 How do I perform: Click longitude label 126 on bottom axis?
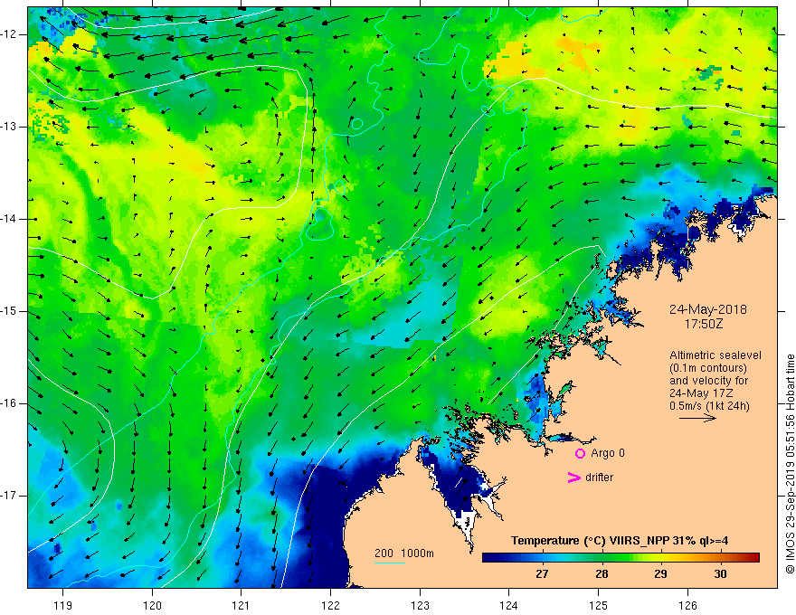[687, 605]
